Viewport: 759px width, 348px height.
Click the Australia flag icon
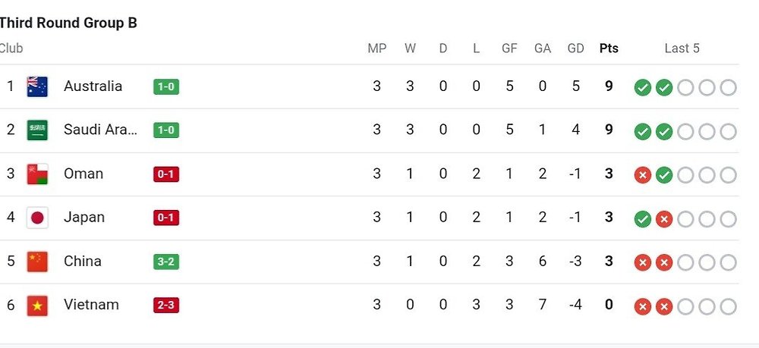click(x=37, y=86)
